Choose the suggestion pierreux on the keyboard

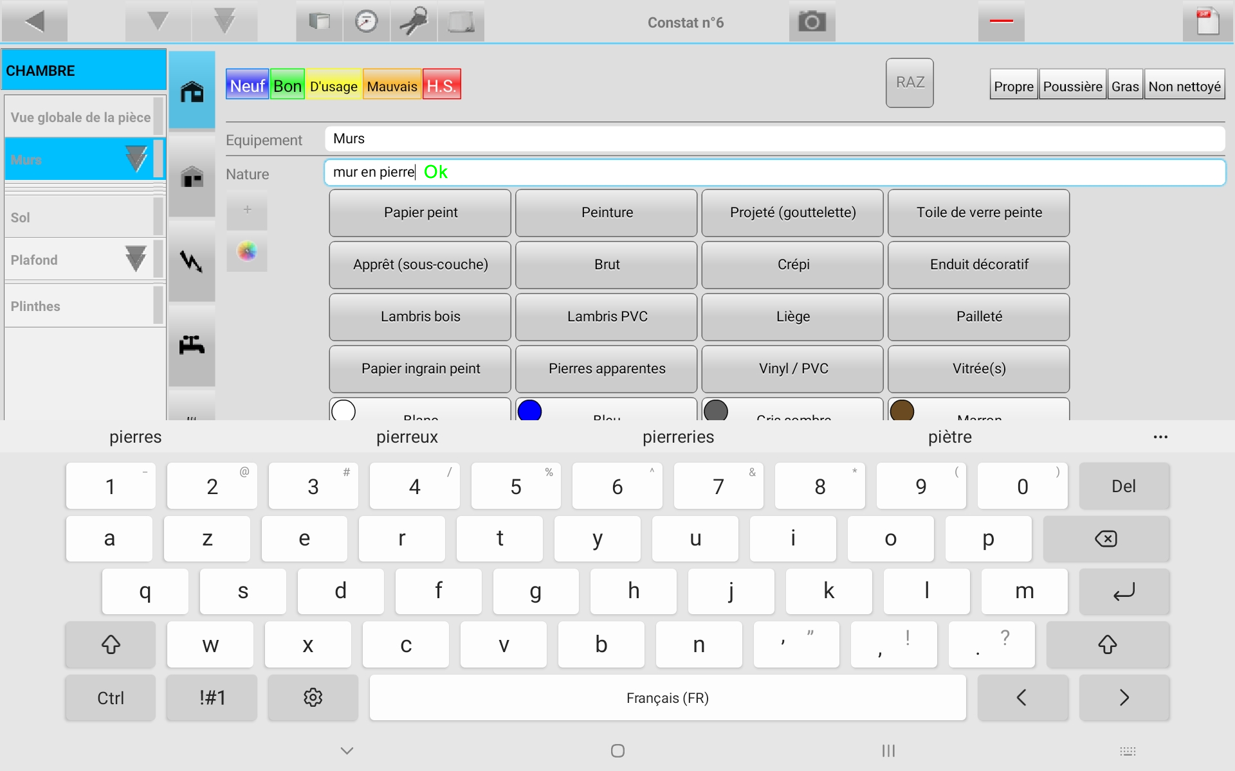pos(407,437)
